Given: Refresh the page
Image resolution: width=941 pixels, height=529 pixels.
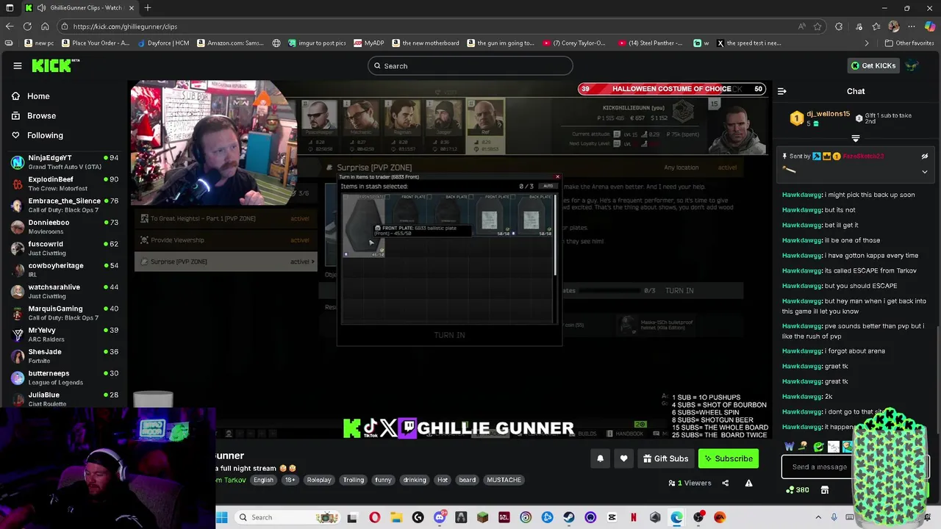Looking at the screenshot, I should click(27, 26).
